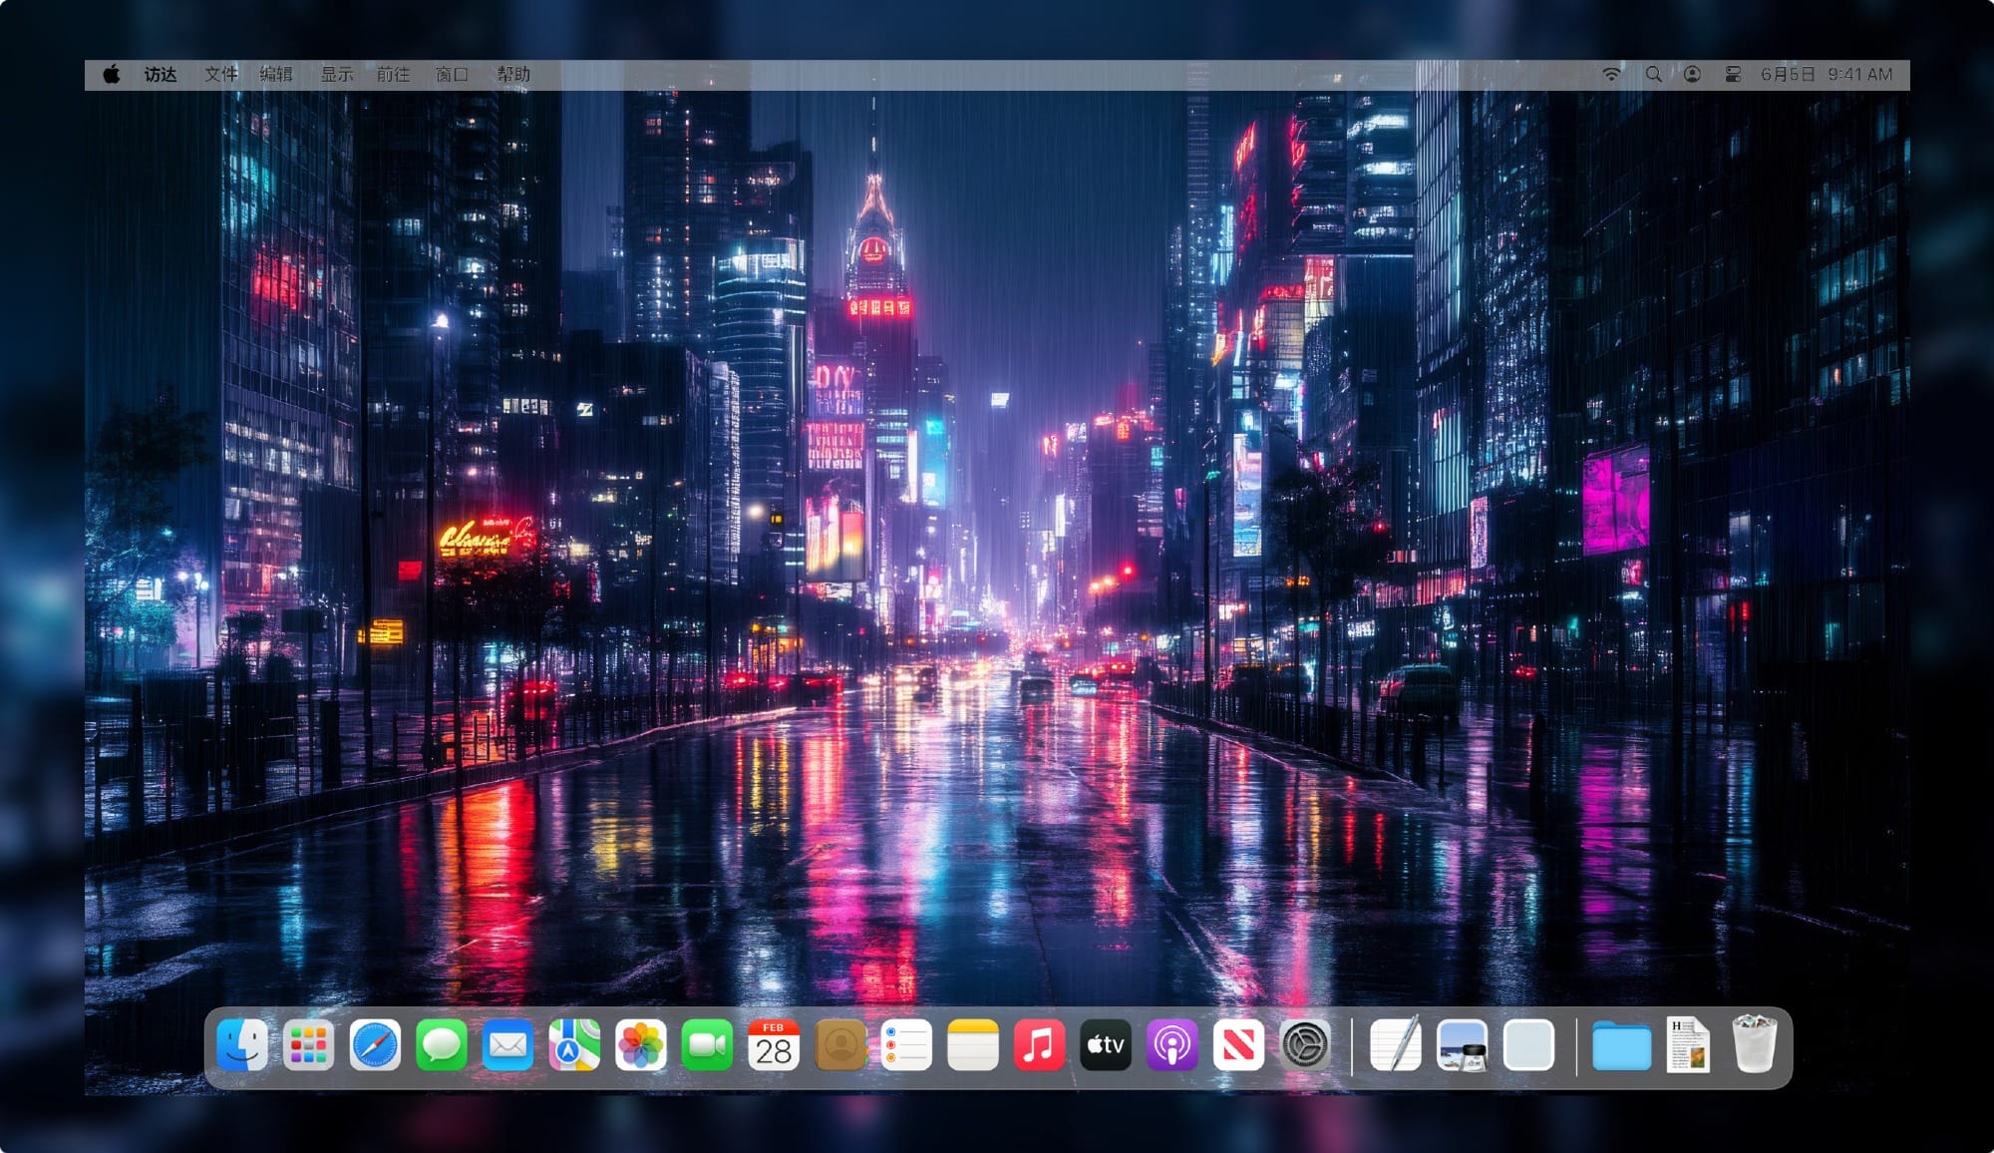Open Finder from the Dock
This screenshot has height=1153, width=1994.
click(243, 1047)
